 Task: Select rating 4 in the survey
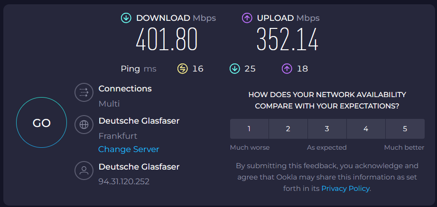pos(366,129)
